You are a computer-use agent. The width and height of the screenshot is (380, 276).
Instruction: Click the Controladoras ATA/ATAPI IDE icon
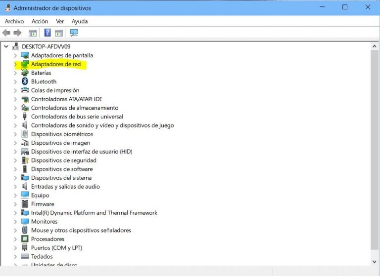25,99
